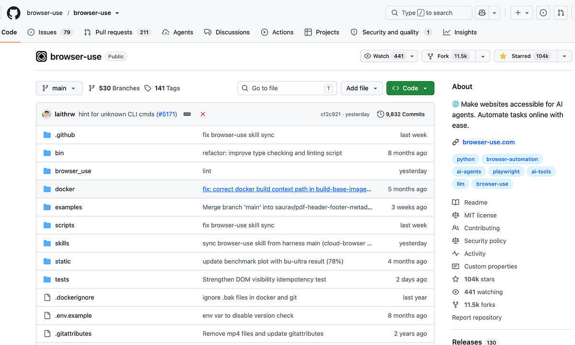The image size is (575, 345).
Task: Open commit hash cf2c921
Action: click(x=331, y=114)
